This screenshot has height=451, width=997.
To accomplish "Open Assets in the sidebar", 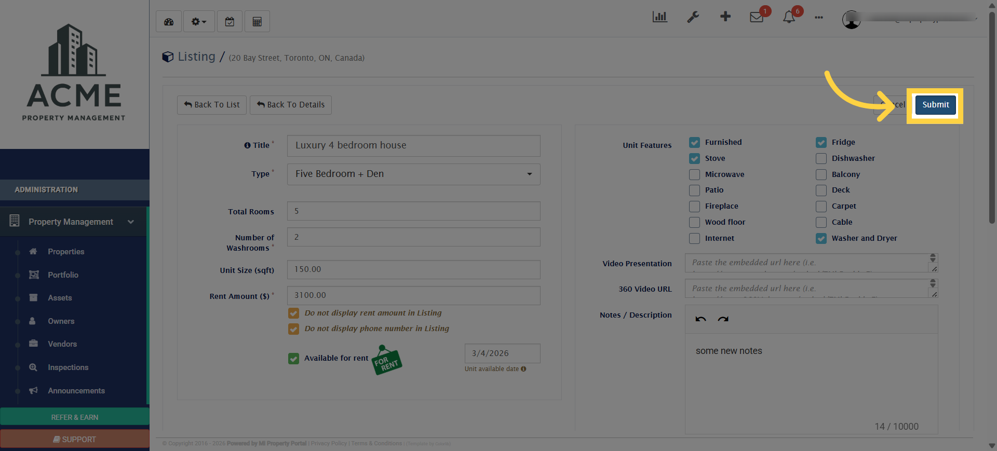I will pyautogui.click(x=60, y=298).
